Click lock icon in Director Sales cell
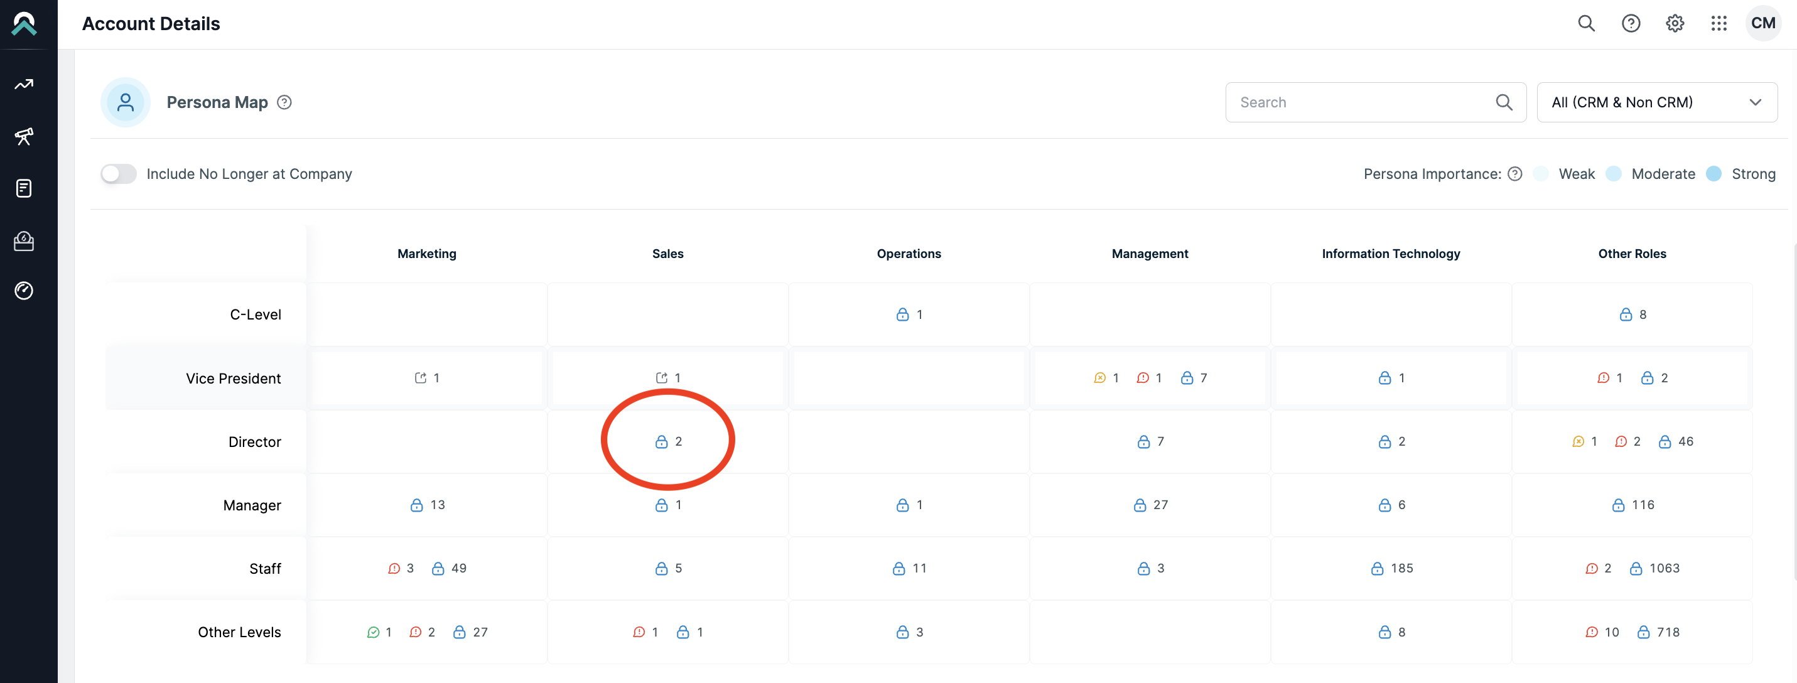 coord(662,443)
